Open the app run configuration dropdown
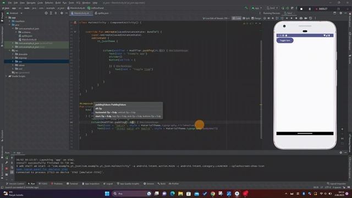Screen dimensions: 352x198 coord(257,8)
